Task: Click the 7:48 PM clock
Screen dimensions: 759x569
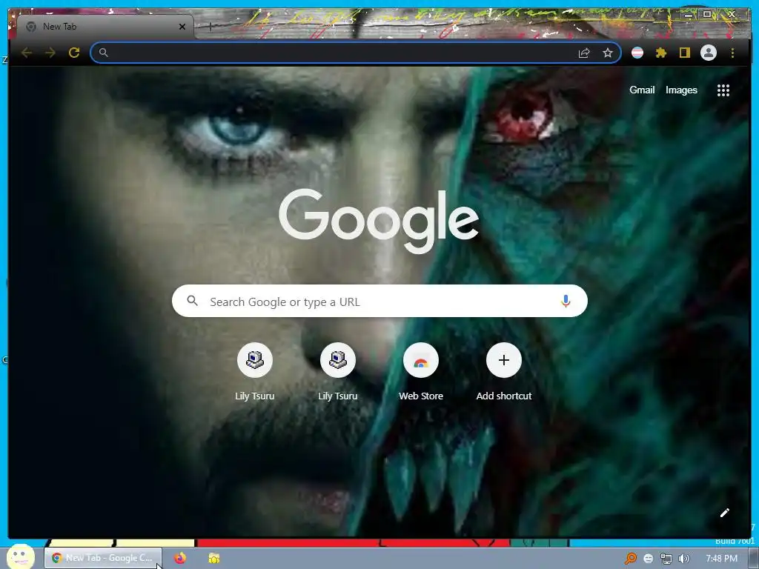Action: [x=721, y=559]
